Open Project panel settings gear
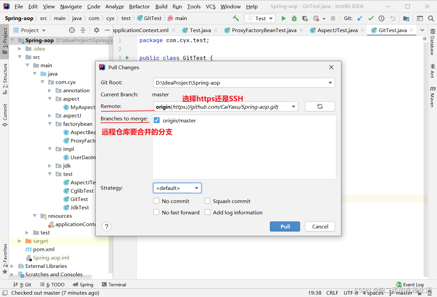The height and width of the screenshot is (297, 437). 96,30
